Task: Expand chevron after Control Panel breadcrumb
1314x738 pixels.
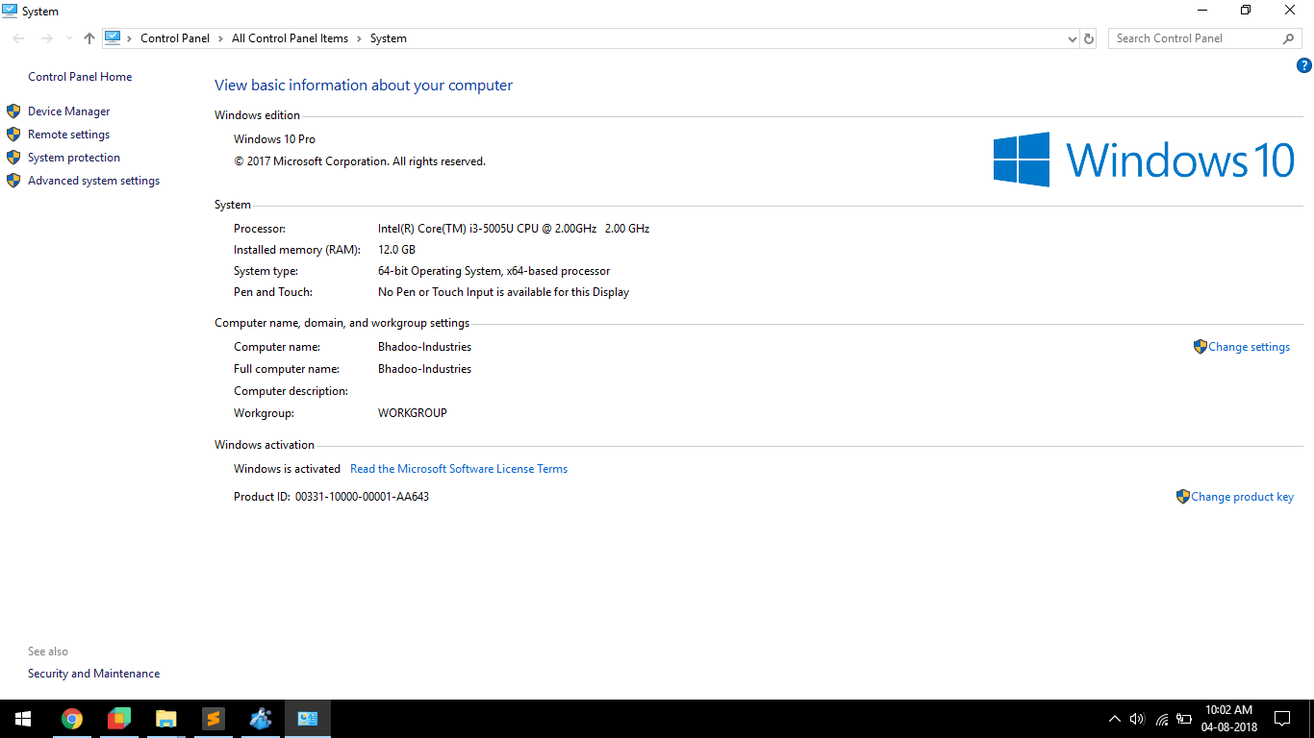Action: [221, 38]
